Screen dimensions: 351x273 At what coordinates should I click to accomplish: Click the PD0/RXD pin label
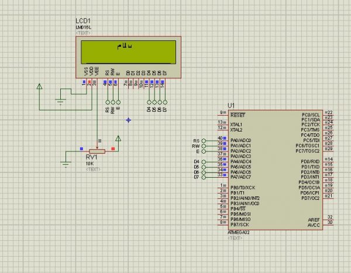click(x=310, y=161)
